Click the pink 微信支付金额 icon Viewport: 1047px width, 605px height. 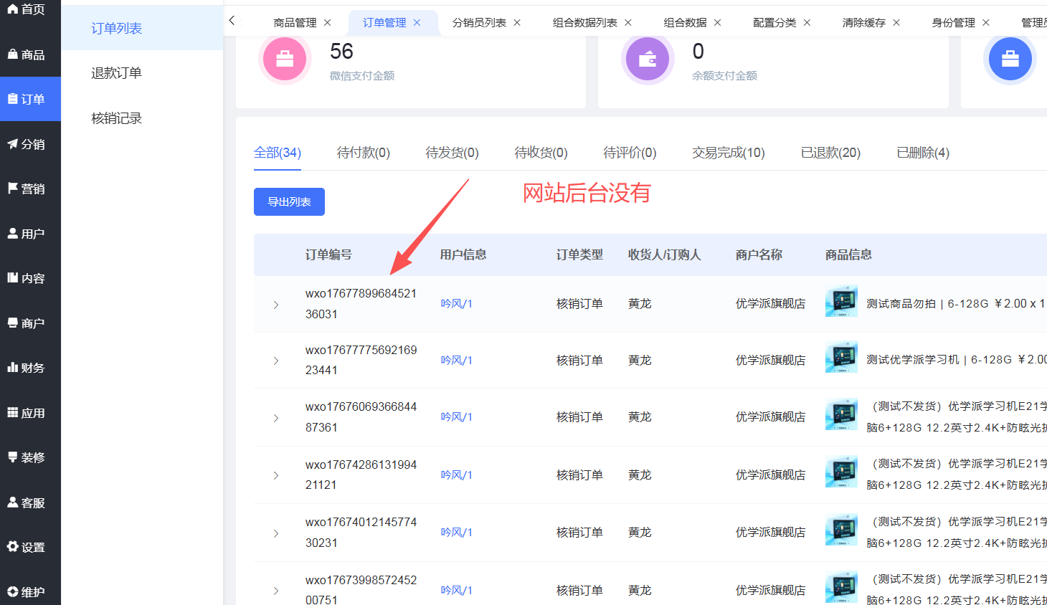coord(285,59)
